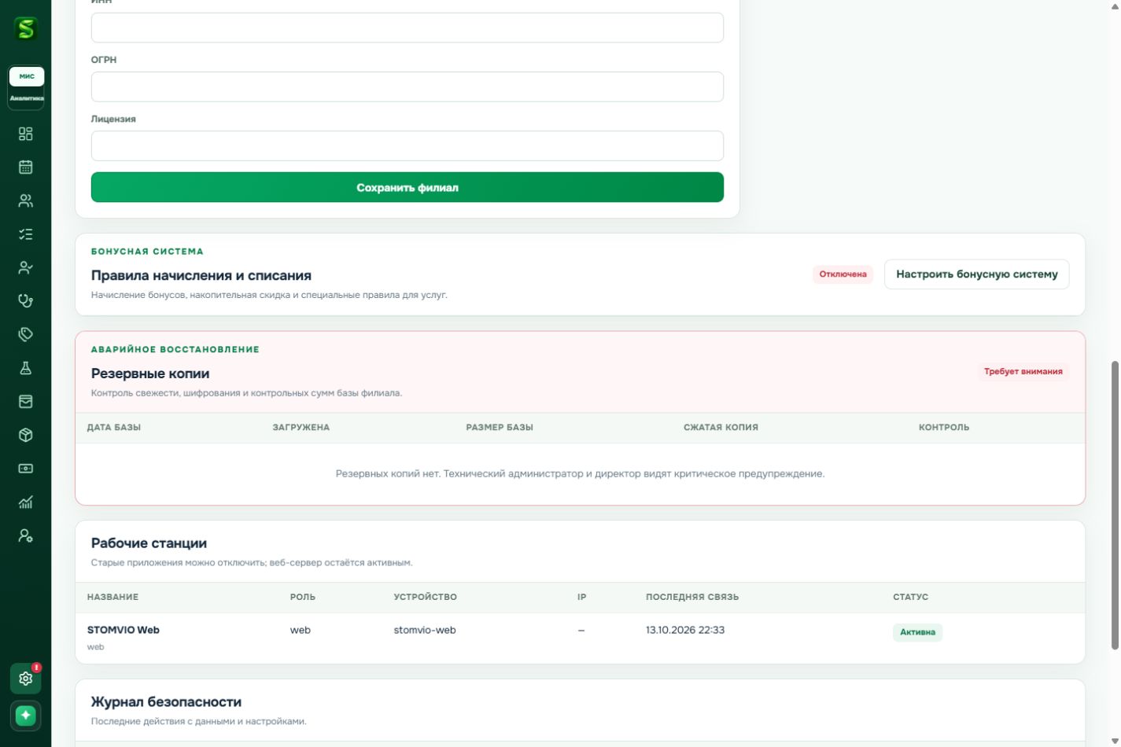The height and width of the screenshot is (747, 1121).
Task: Open the user with gear icon
Action: click(x=26, y=535)
